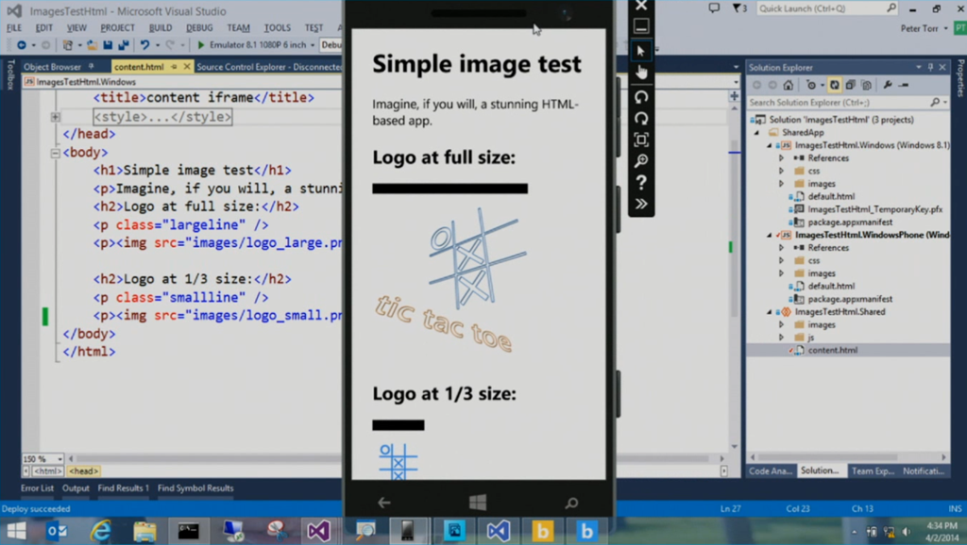The image size is (967, 545).
Task: Open the Find Symbol Results tab
Action: tap(195, 487)
